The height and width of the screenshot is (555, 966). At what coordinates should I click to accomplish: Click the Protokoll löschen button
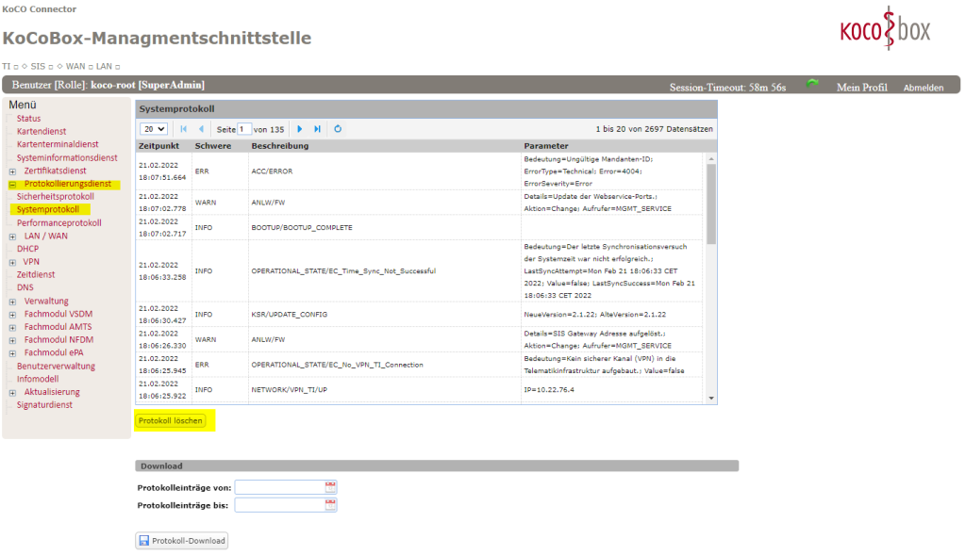coord(171,420)
